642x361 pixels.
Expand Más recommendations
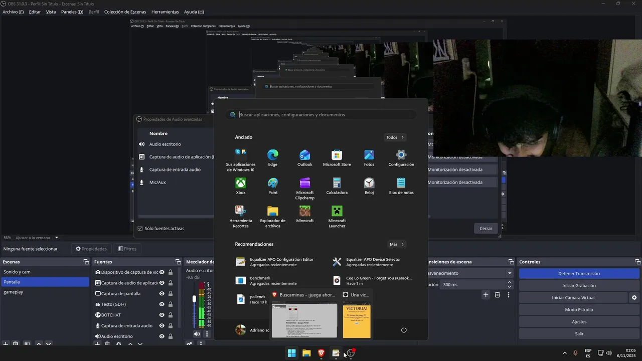coord(396,244)
